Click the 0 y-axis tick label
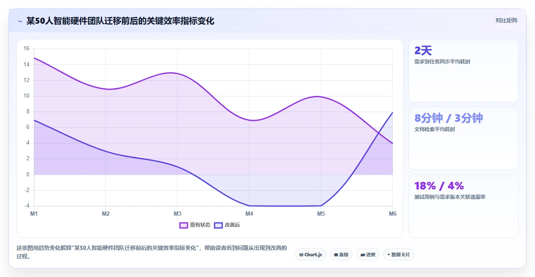 [28, 174]
